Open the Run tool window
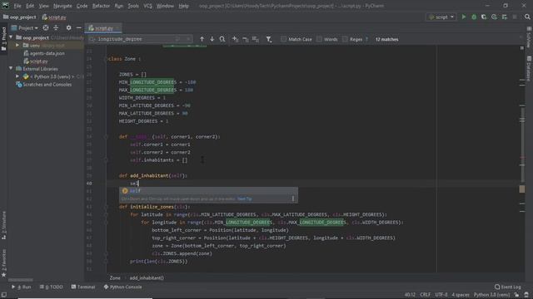The width and height of the screenshot is (533, 299). pos(22,287)
